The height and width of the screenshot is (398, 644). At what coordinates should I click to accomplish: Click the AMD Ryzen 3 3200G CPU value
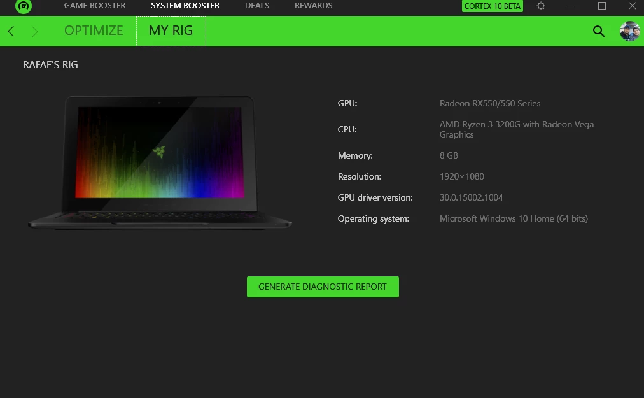point(517,129)
